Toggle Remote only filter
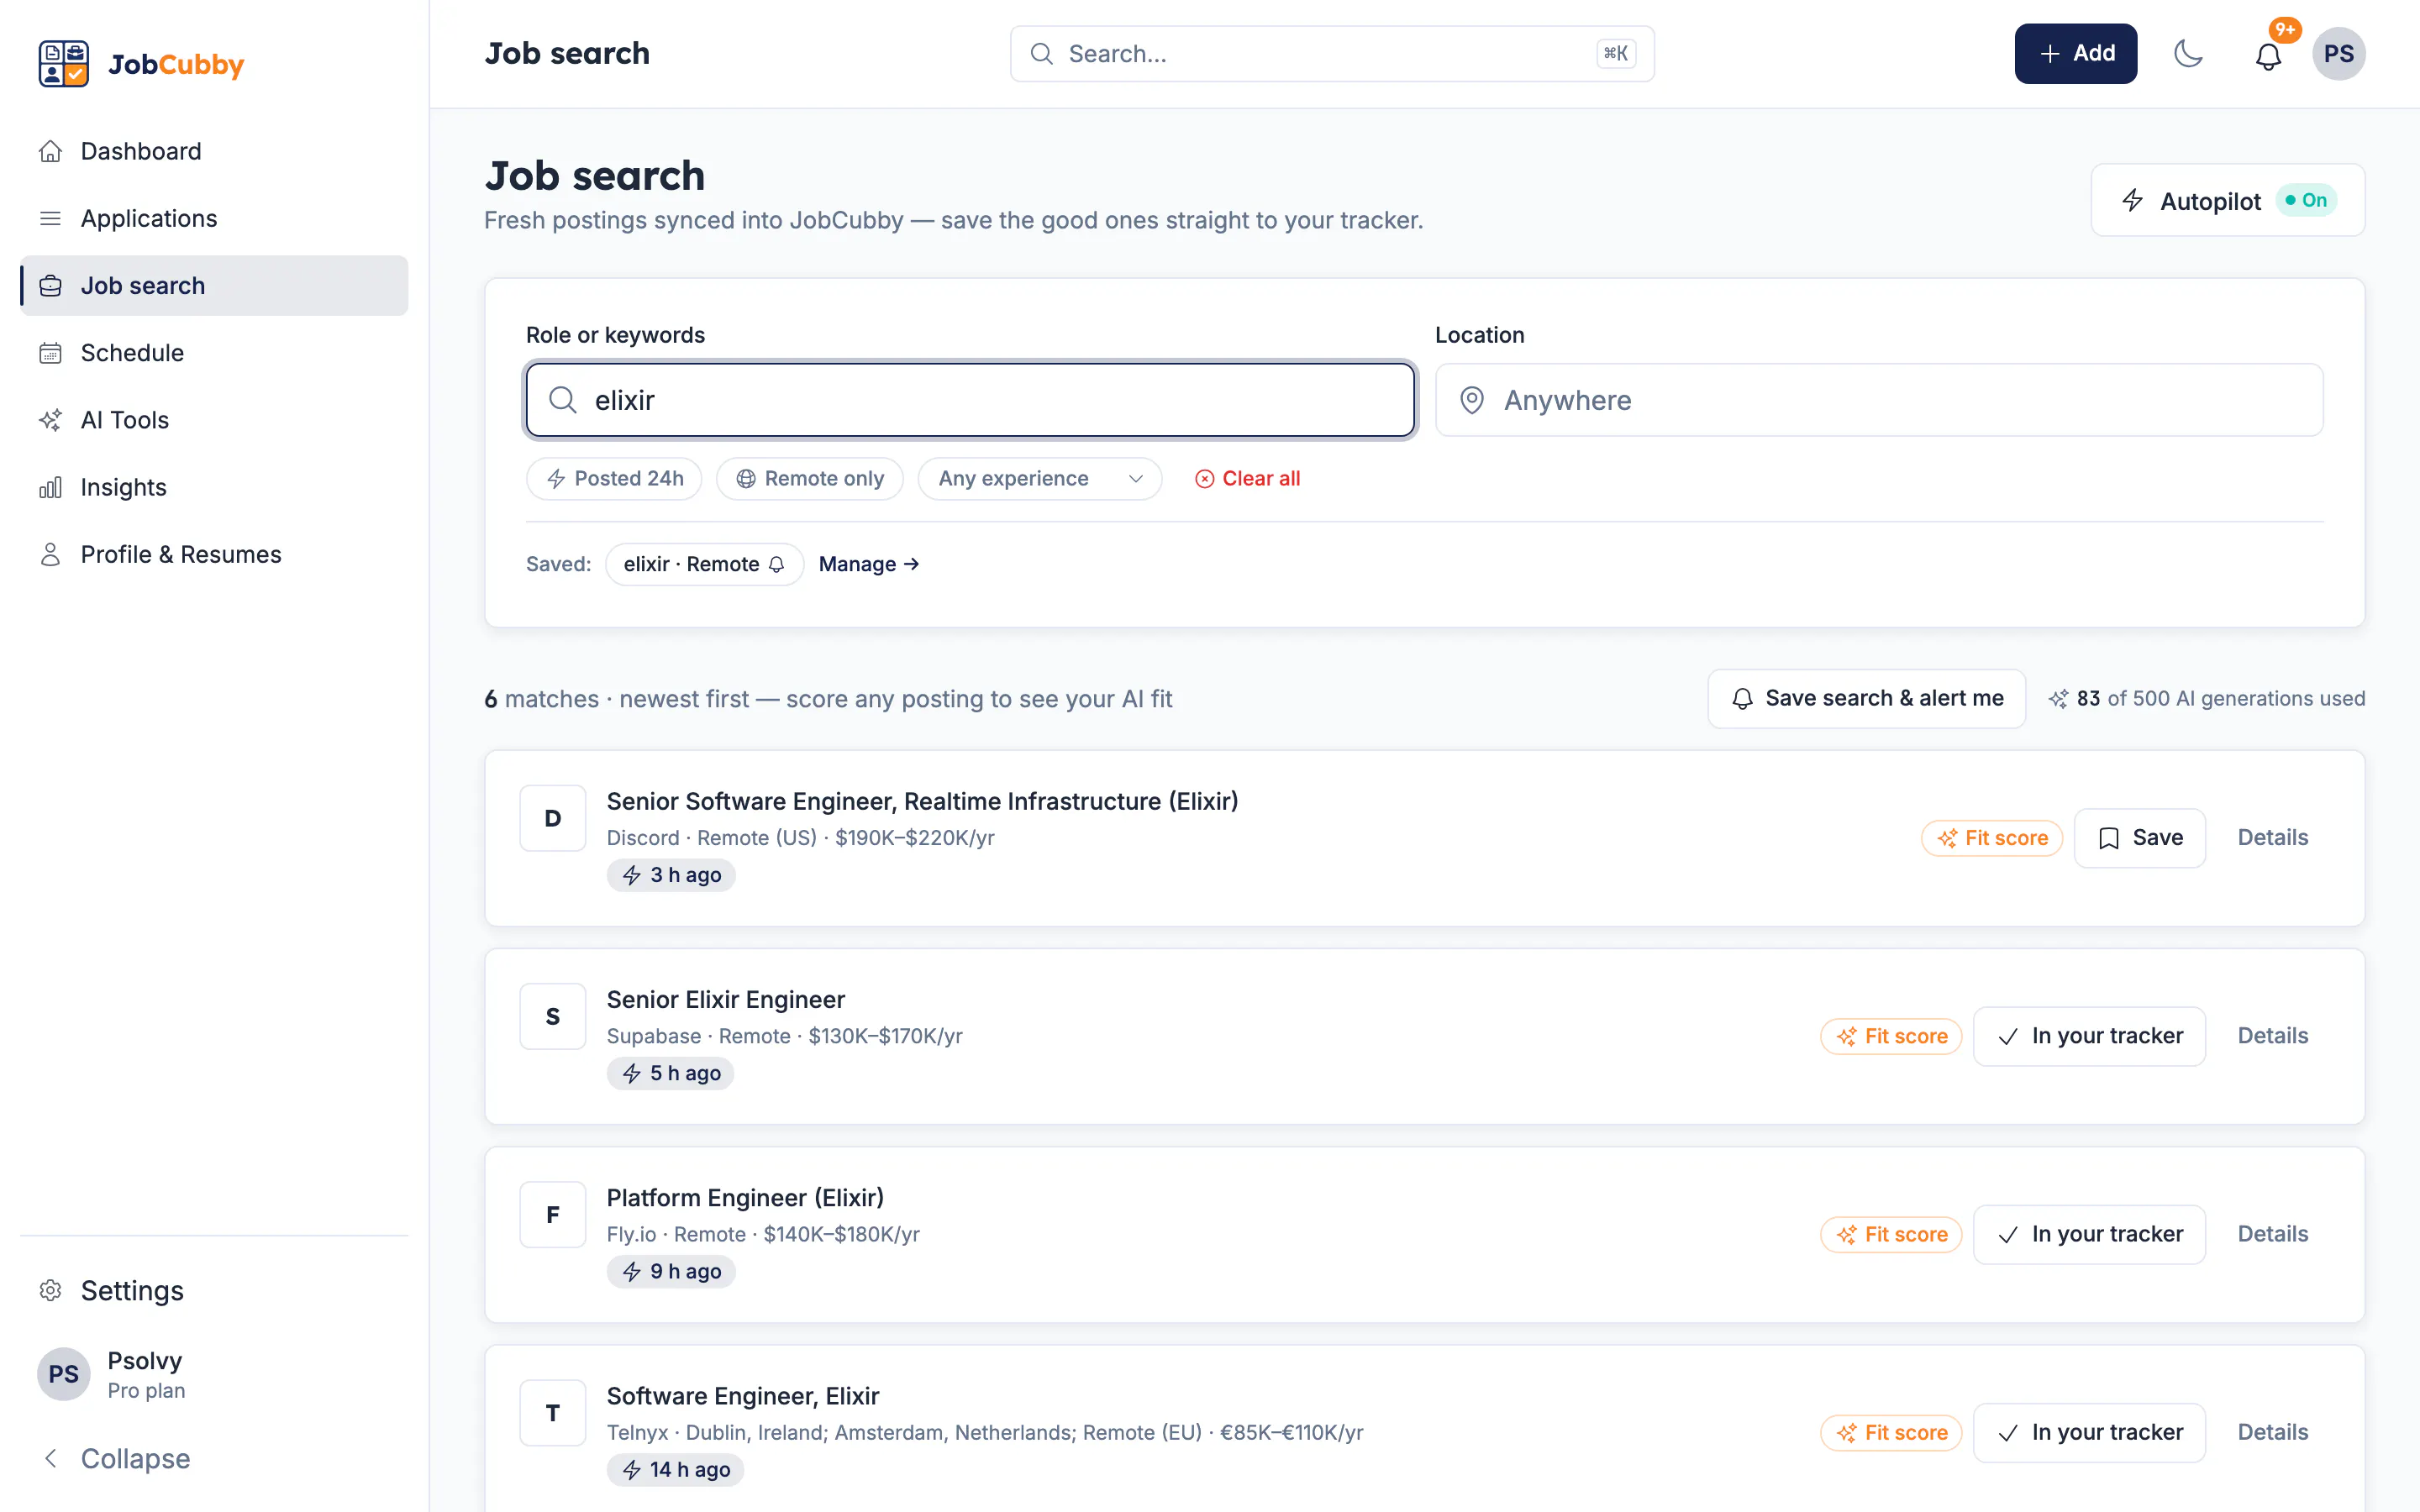This screenshot has height=1512, width=2420. click(809, 479)
